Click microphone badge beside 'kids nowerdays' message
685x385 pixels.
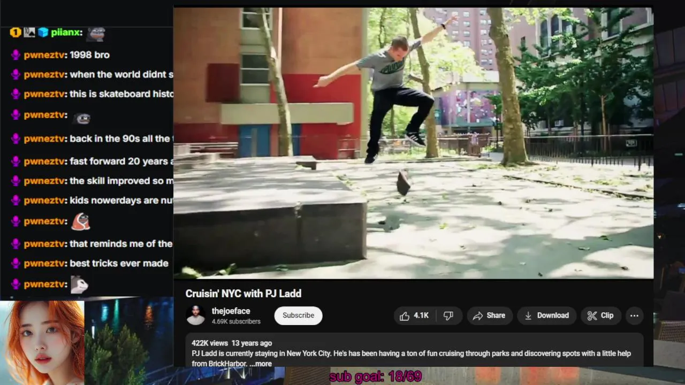coord(16,201)
